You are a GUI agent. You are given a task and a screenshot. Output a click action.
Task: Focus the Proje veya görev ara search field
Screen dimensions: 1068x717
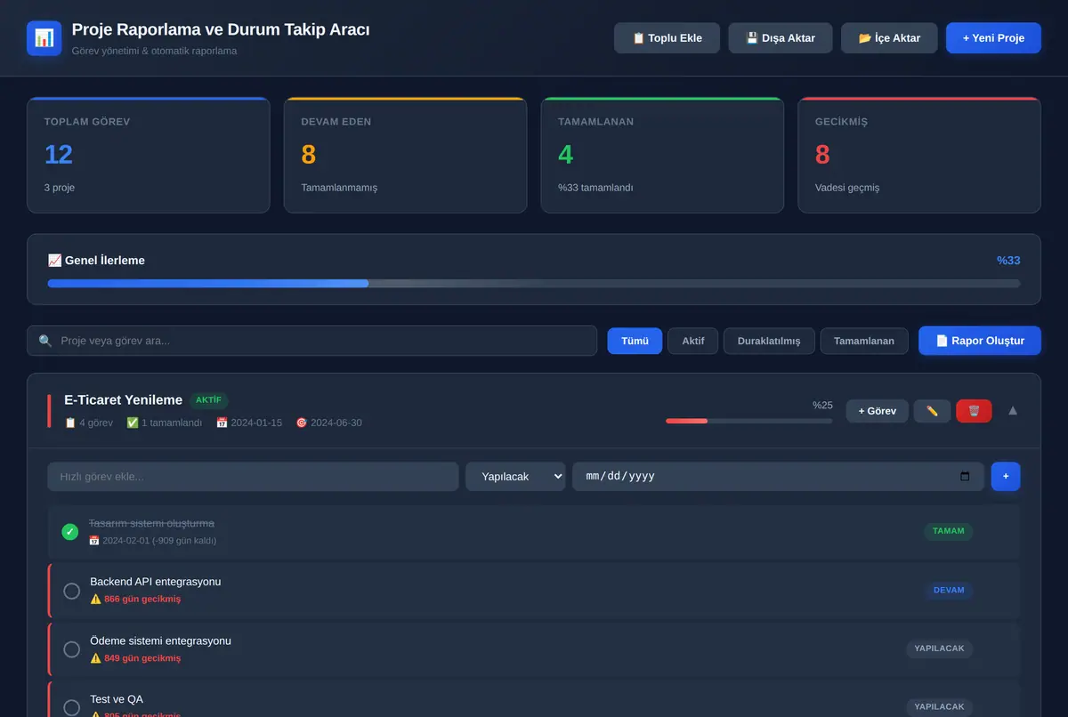click(x=311, y=341)
